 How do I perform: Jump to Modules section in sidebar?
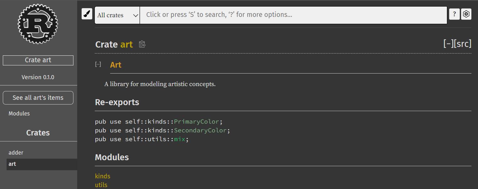pos(19,114)
